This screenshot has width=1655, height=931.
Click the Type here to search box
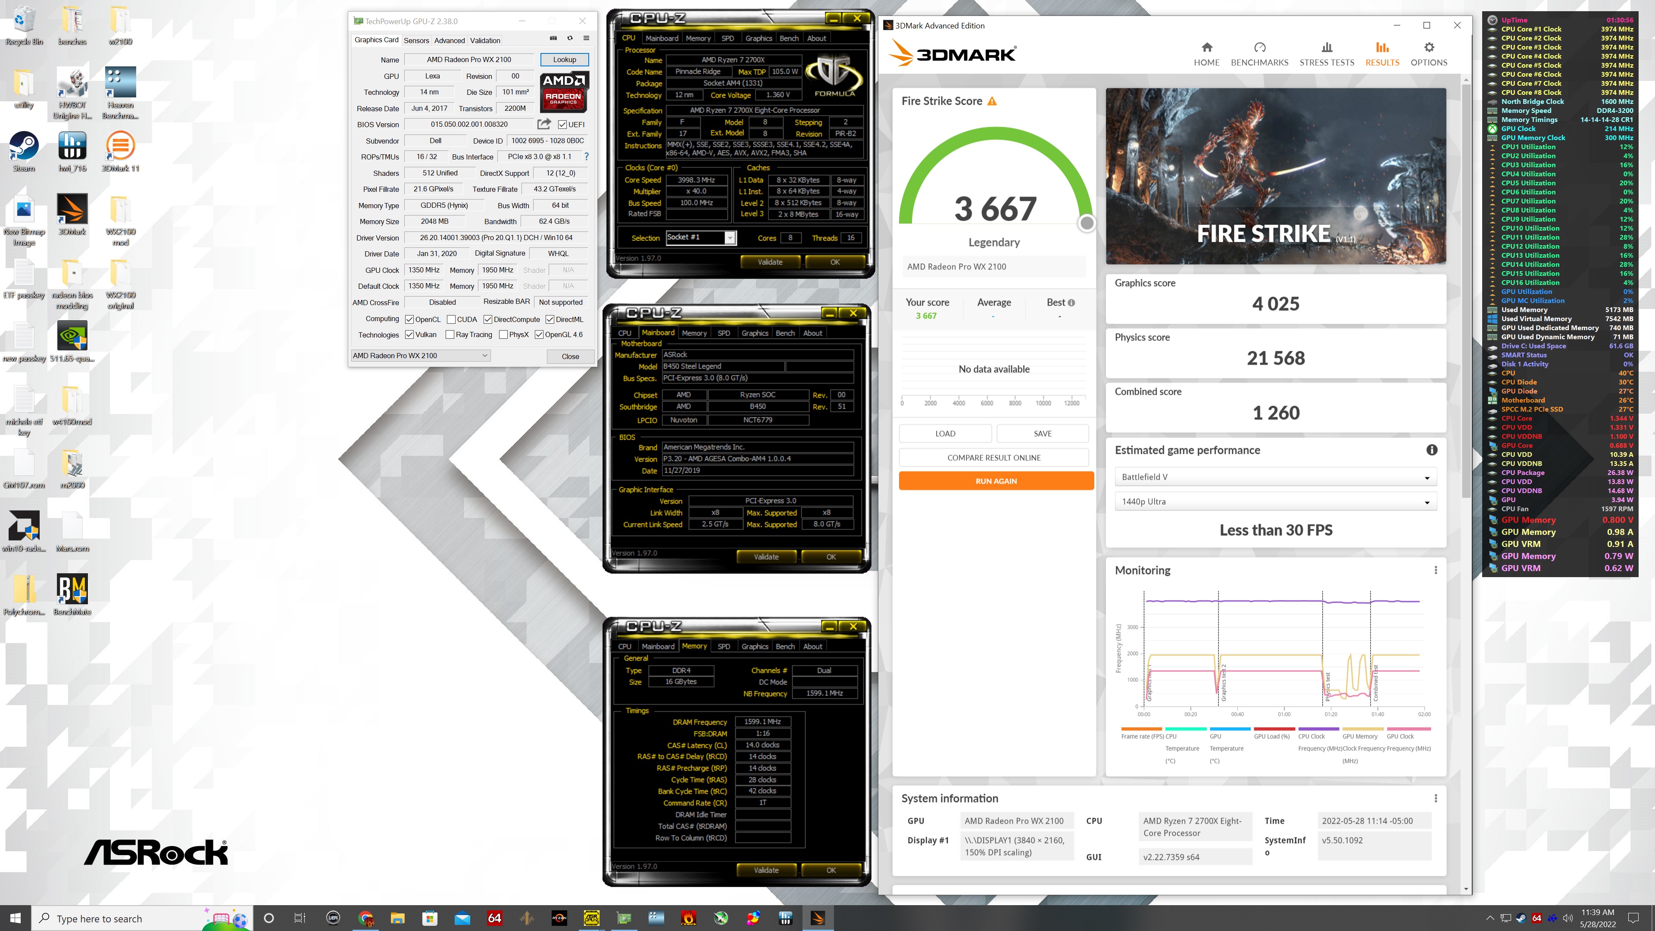click(143, 918)
